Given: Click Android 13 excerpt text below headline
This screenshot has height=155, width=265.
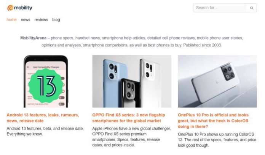Looking at the screenshot, I should 45,131.
